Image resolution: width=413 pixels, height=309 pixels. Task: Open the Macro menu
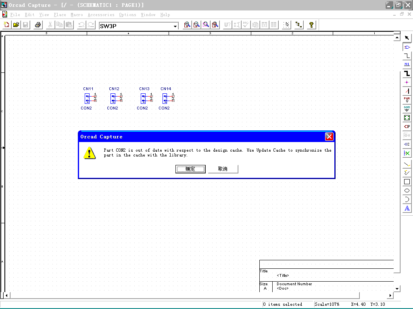[77, 15]
